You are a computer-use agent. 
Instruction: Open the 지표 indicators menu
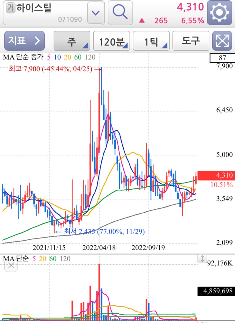[x=25, y=41]
